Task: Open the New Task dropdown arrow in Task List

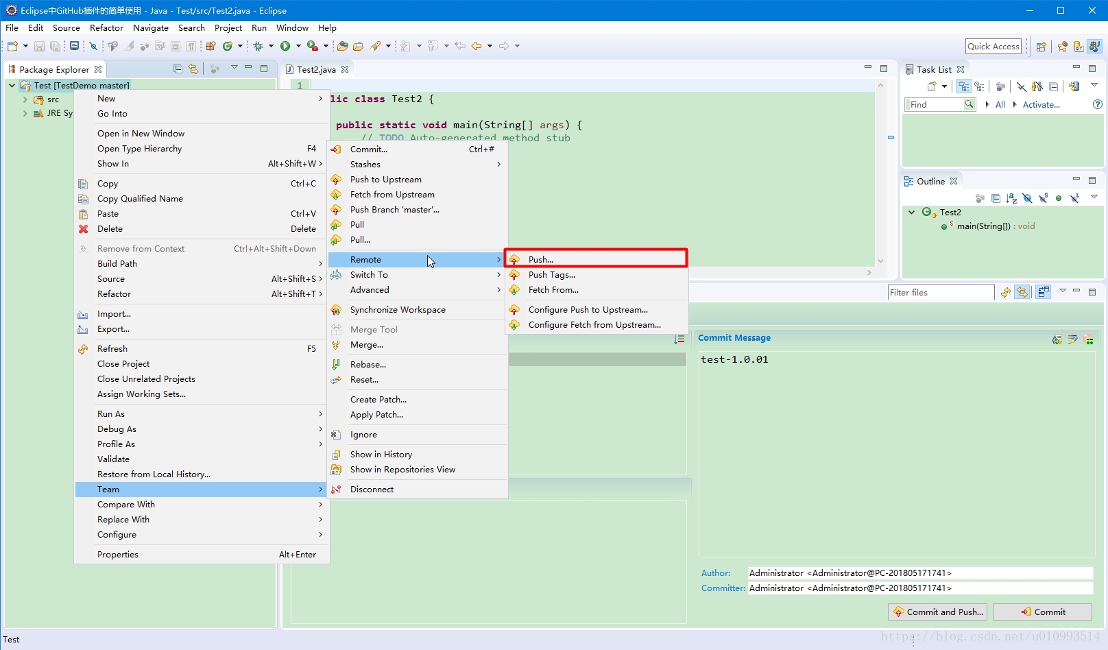Action: click(x=944, y=86)
